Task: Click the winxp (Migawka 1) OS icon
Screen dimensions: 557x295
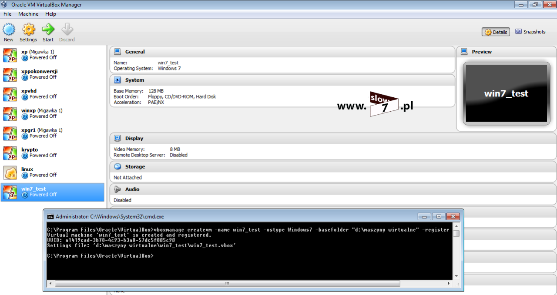Action: (x=10, y=114)
